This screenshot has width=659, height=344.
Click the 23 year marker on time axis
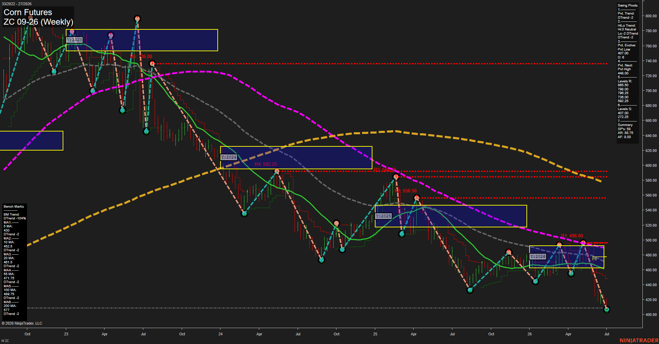66,334
